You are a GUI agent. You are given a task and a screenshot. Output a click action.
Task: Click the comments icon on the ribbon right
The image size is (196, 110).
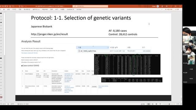(162, 9)
